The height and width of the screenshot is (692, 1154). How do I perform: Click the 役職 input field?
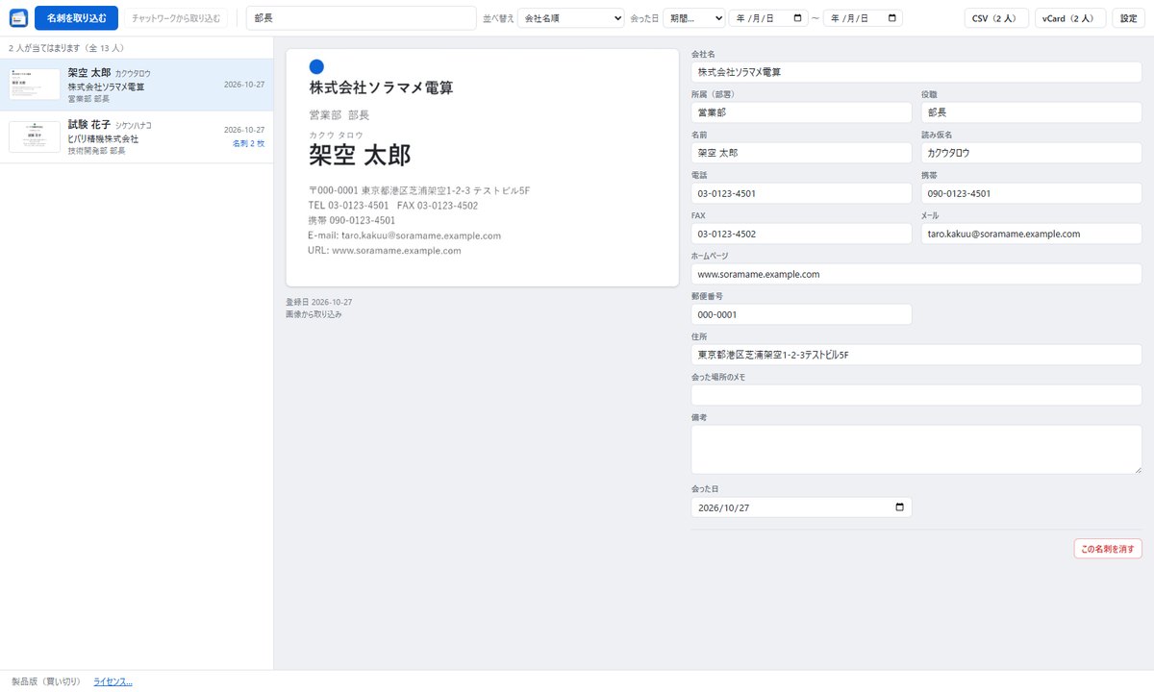[1032, 112]
